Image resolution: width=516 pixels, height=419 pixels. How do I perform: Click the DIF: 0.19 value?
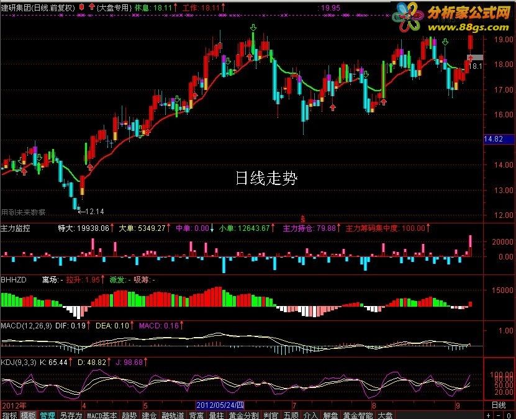pyautogui.click(x=73, y=326)
